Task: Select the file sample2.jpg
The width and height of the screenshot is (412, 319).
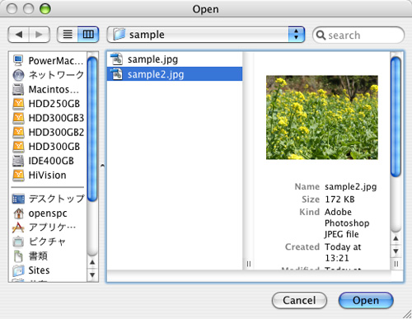Action: coord(175,74)
